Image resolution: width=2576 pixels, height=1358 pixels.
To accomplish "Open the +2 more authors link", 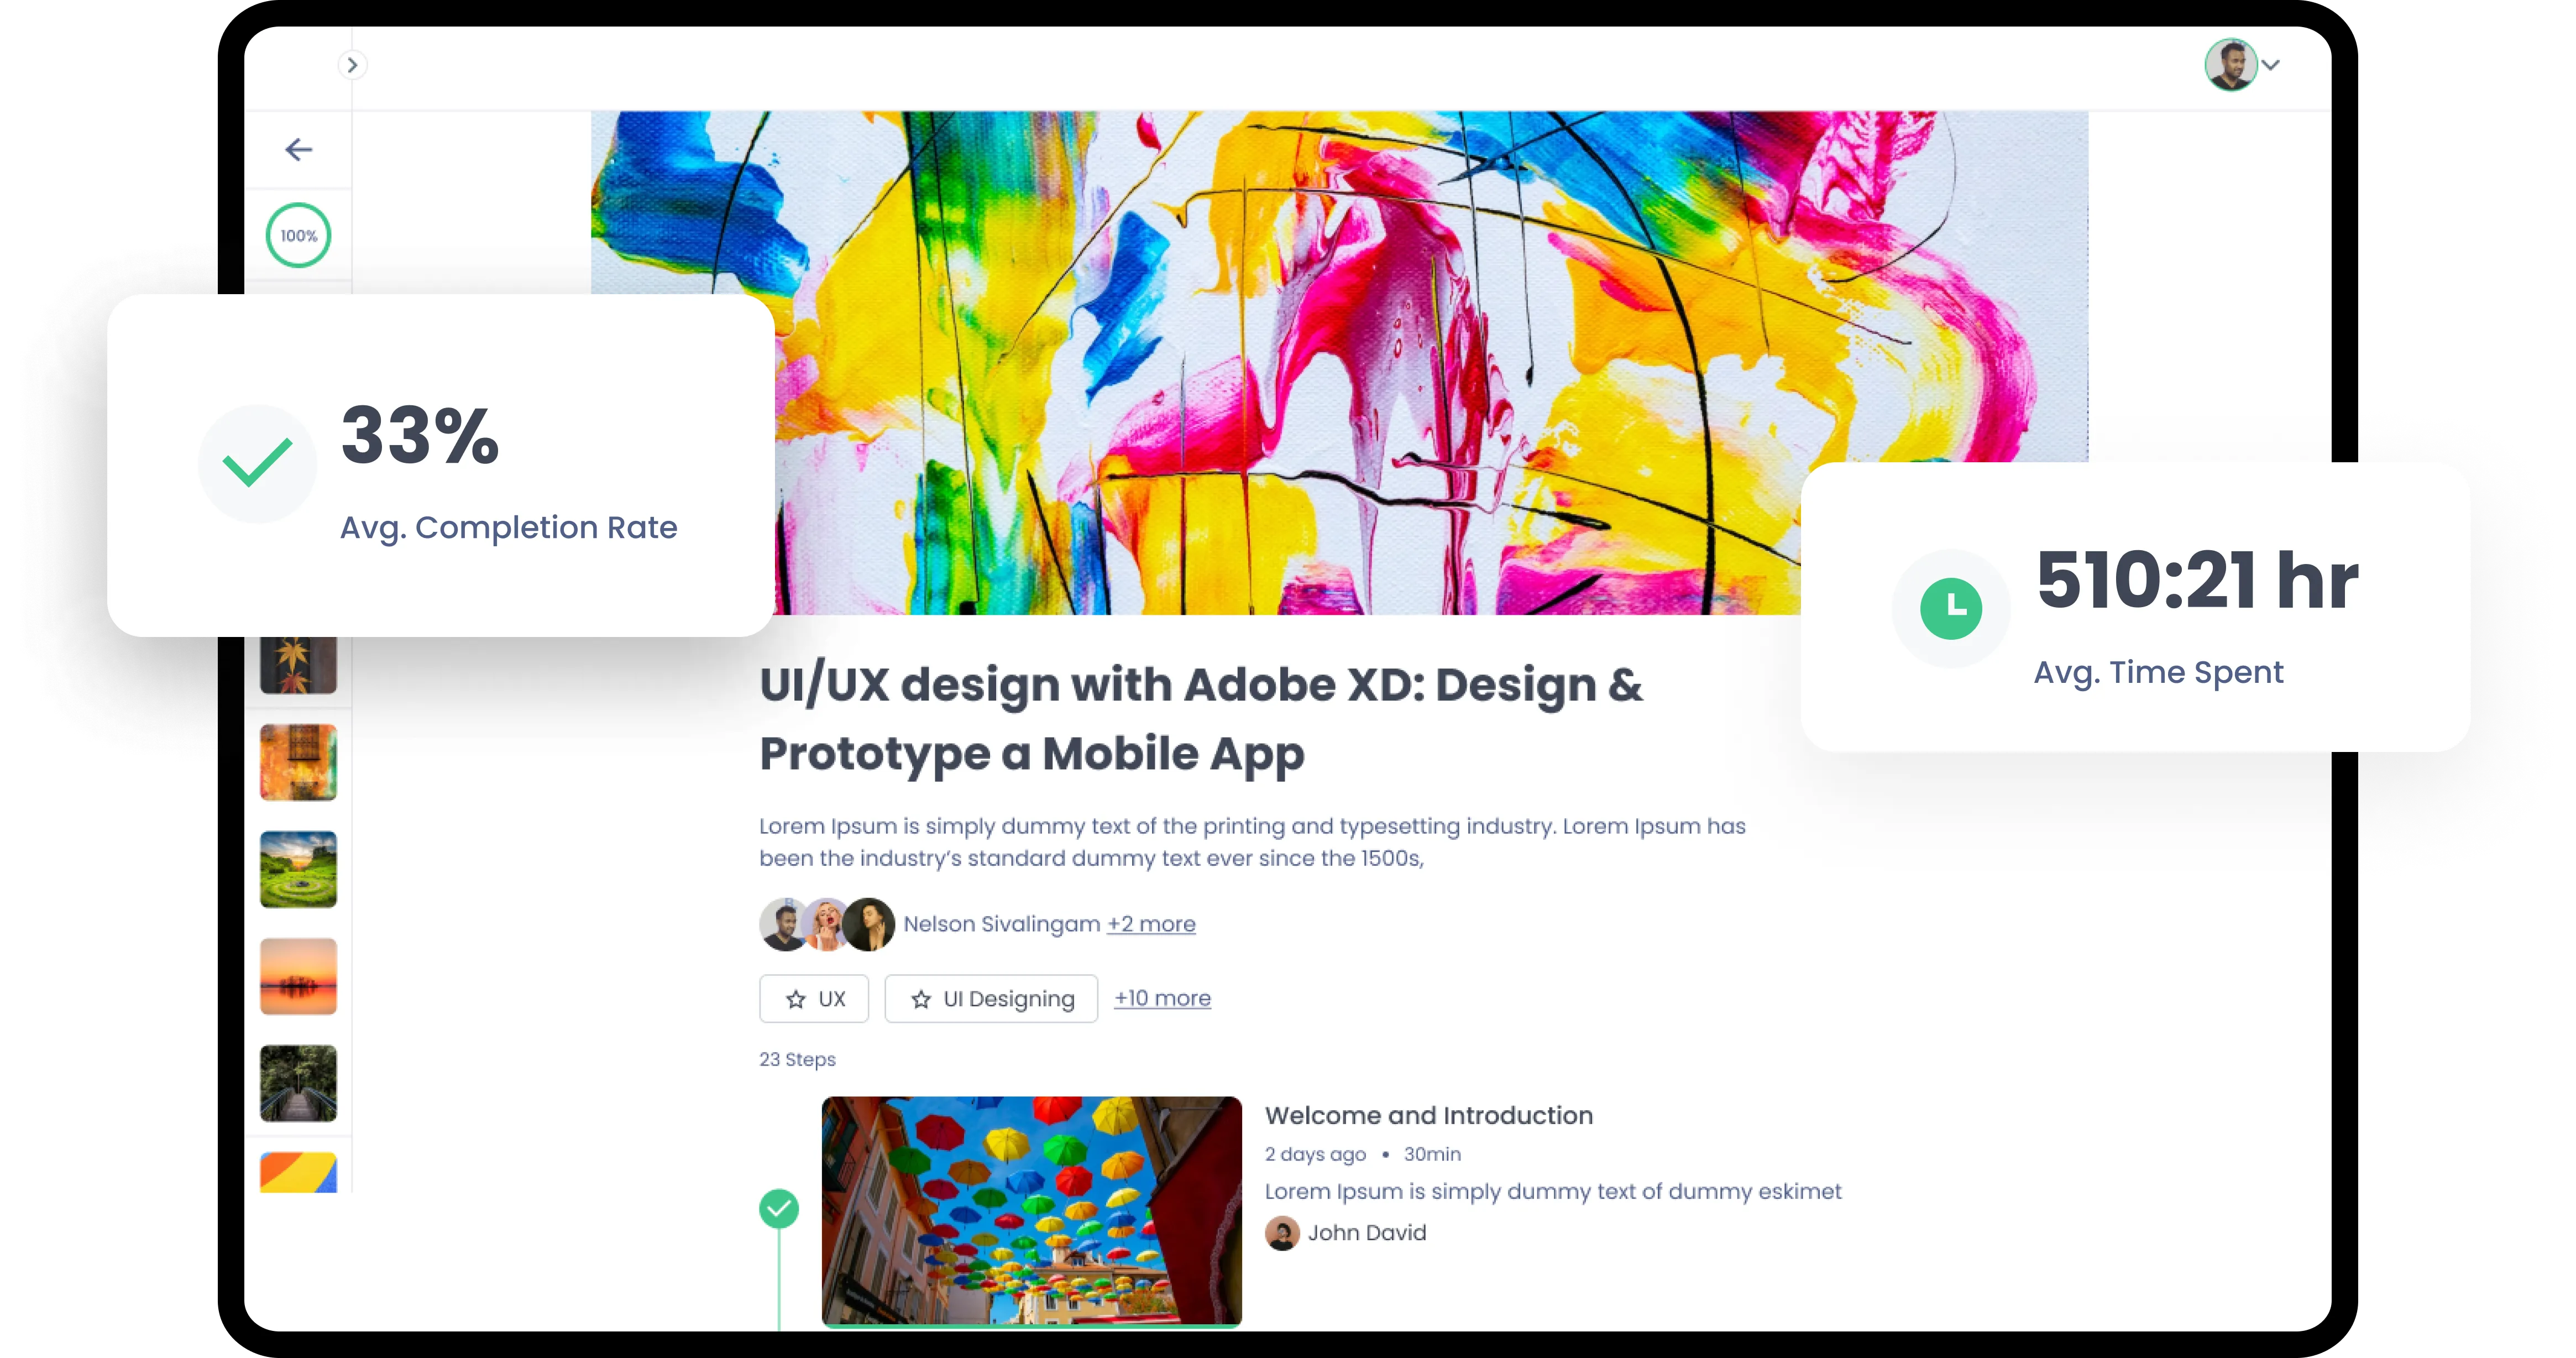I will point(1151,924).
